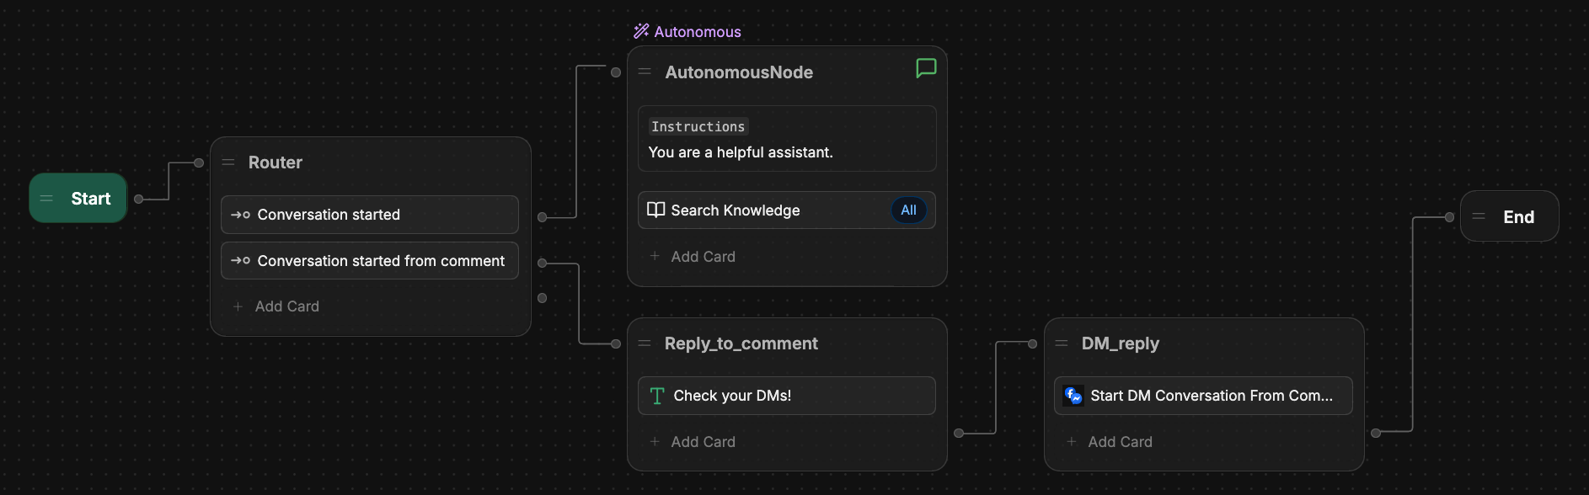The width and height of the screenshot is (1589, 495).
Task: Grab the drag handle on the Router node
Action: [x=227, y=162]
